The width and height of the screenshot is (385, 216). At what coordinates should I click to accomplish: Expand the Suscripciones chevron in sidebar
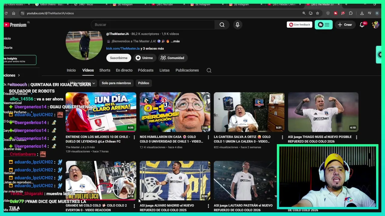[19, 75]
